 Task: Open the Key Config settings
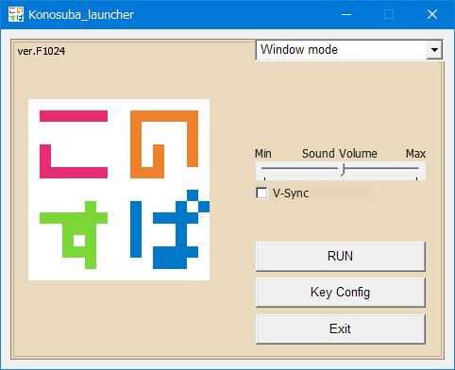pyautogui.click(x=341, y=293)
